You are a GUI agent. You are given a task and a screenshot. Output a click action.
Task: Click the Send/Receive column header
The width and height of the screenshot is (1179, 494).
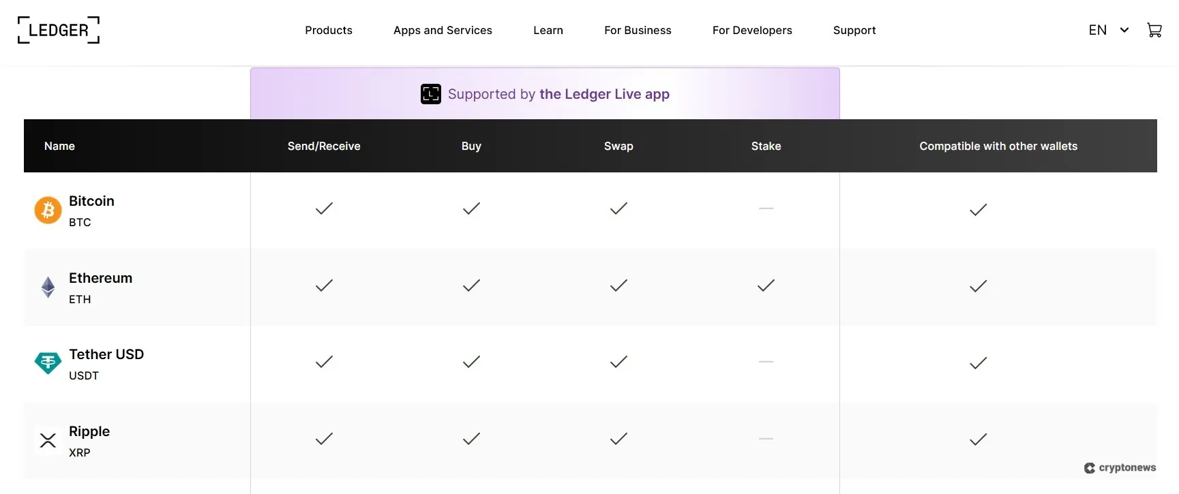[324, 146]
